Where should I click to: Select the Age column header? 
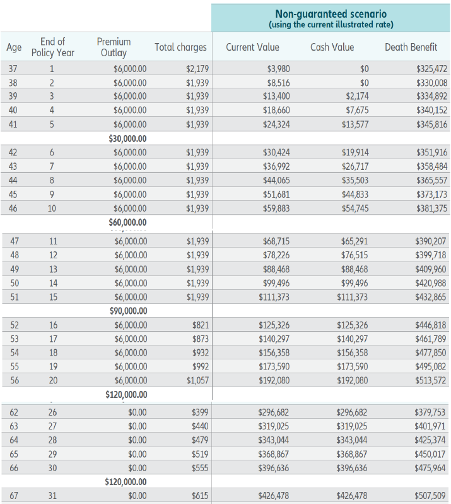point(14,47)
